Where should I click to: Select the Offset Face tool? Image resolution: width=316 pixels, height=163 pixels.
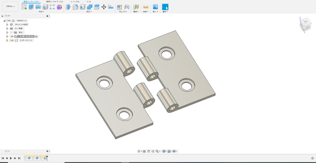(97, 7)
